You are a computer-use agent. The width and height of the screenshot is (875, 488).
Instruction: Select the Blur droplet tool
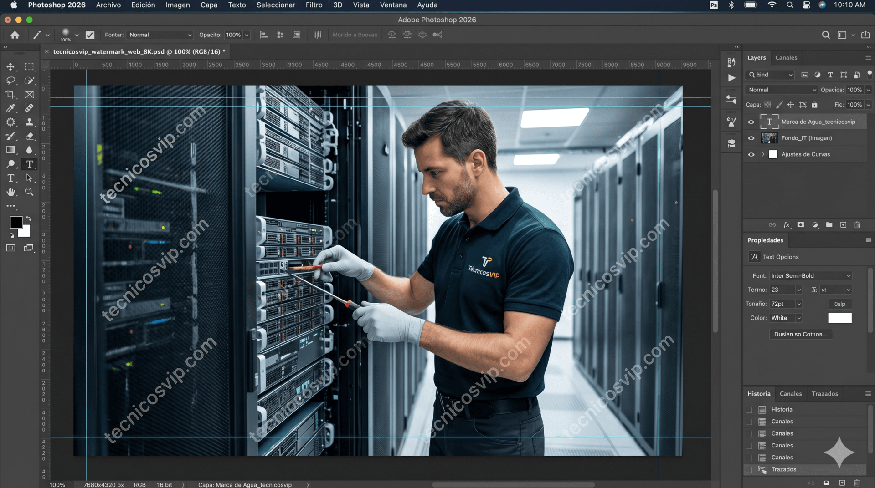point(29,150)
